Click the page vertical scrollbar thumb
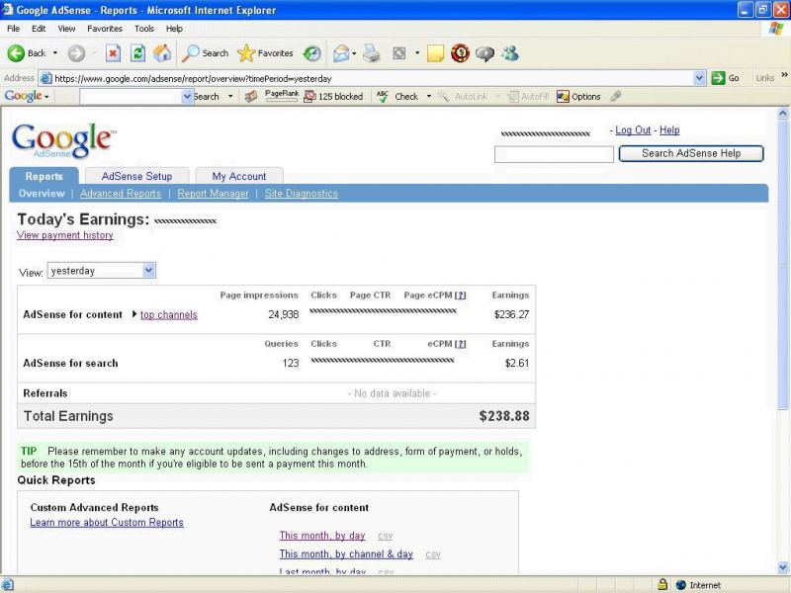 [782, 266]
